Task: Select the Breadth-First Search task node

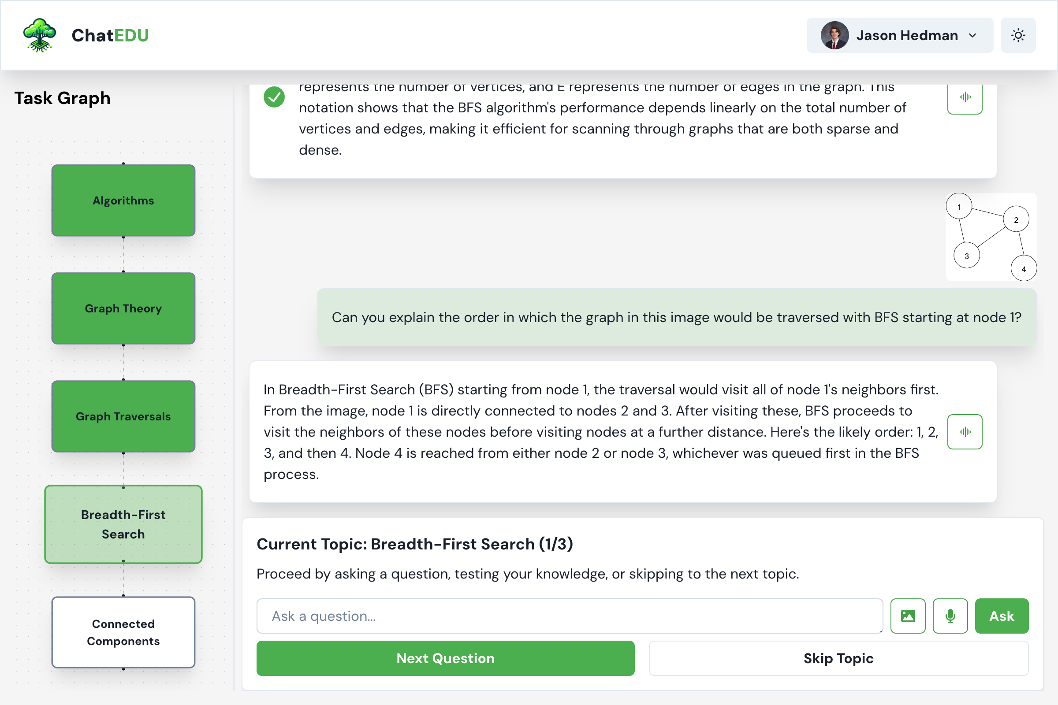Action: pyautogui.click(x=123, y=524)
